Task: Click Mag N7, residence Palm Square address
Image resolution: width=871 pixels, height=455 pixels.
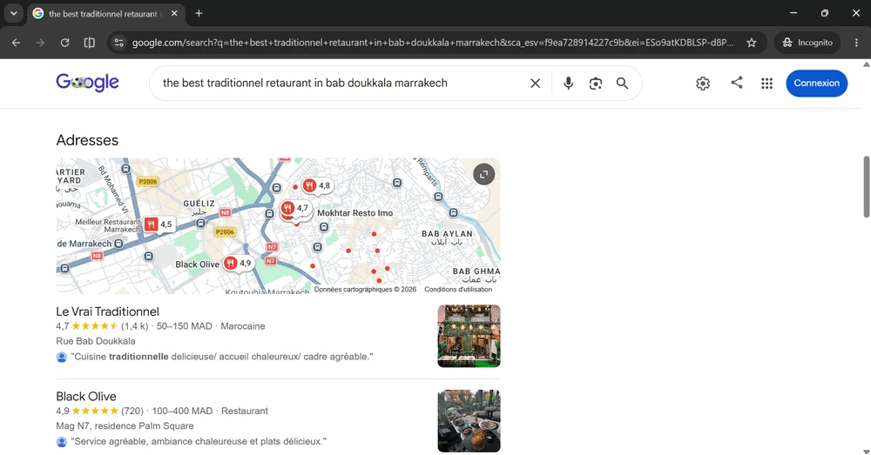Action: click(125, 426)
